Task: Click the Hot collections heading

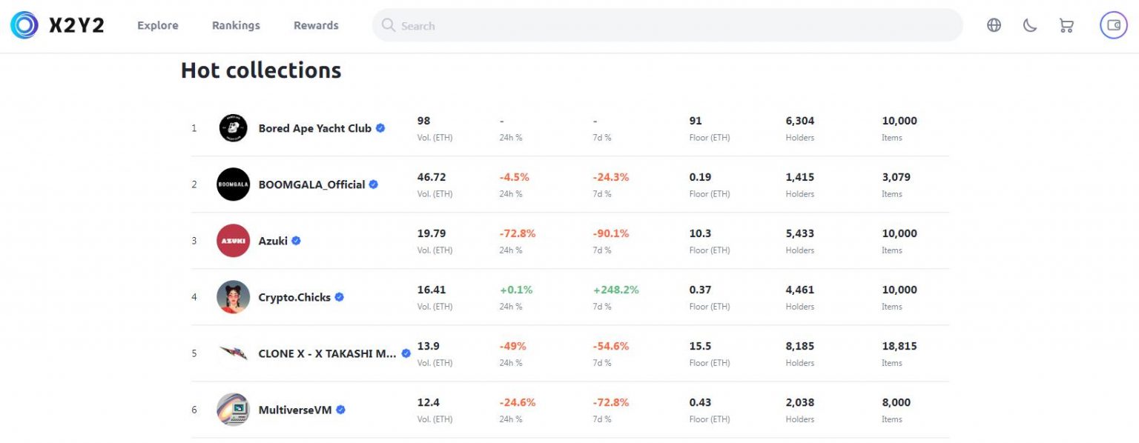Action: [260, 70]
